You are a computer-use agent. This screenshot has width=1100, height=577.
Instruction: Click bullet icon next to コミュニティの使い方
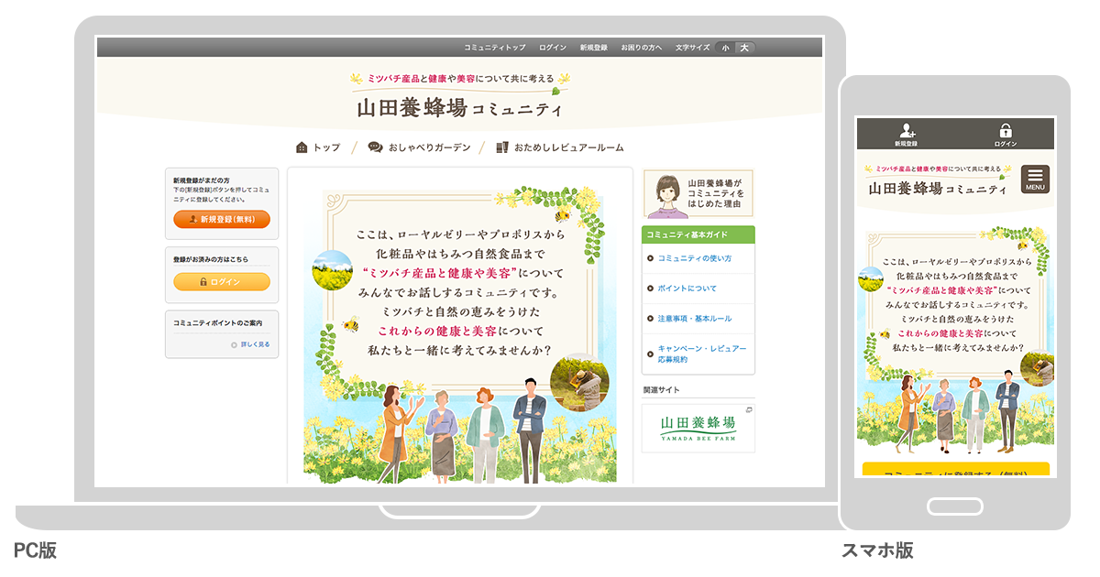tap(650, 258)
